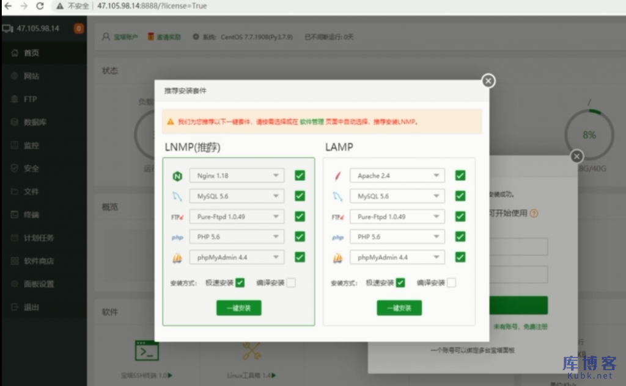The image size is (626, 386).
Task: Uncheck the LAMP MySQL 5.6 checkbox
Action: click(460, 196)
